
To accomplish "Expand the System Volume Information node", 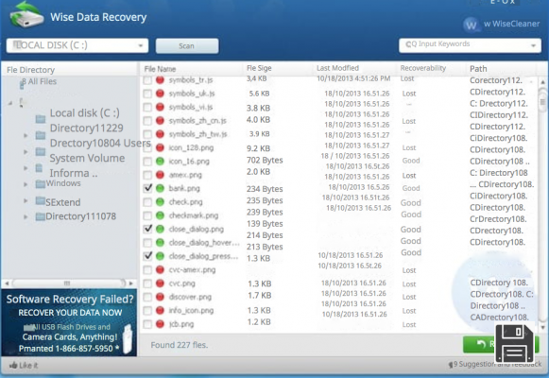I will (26, 168).
